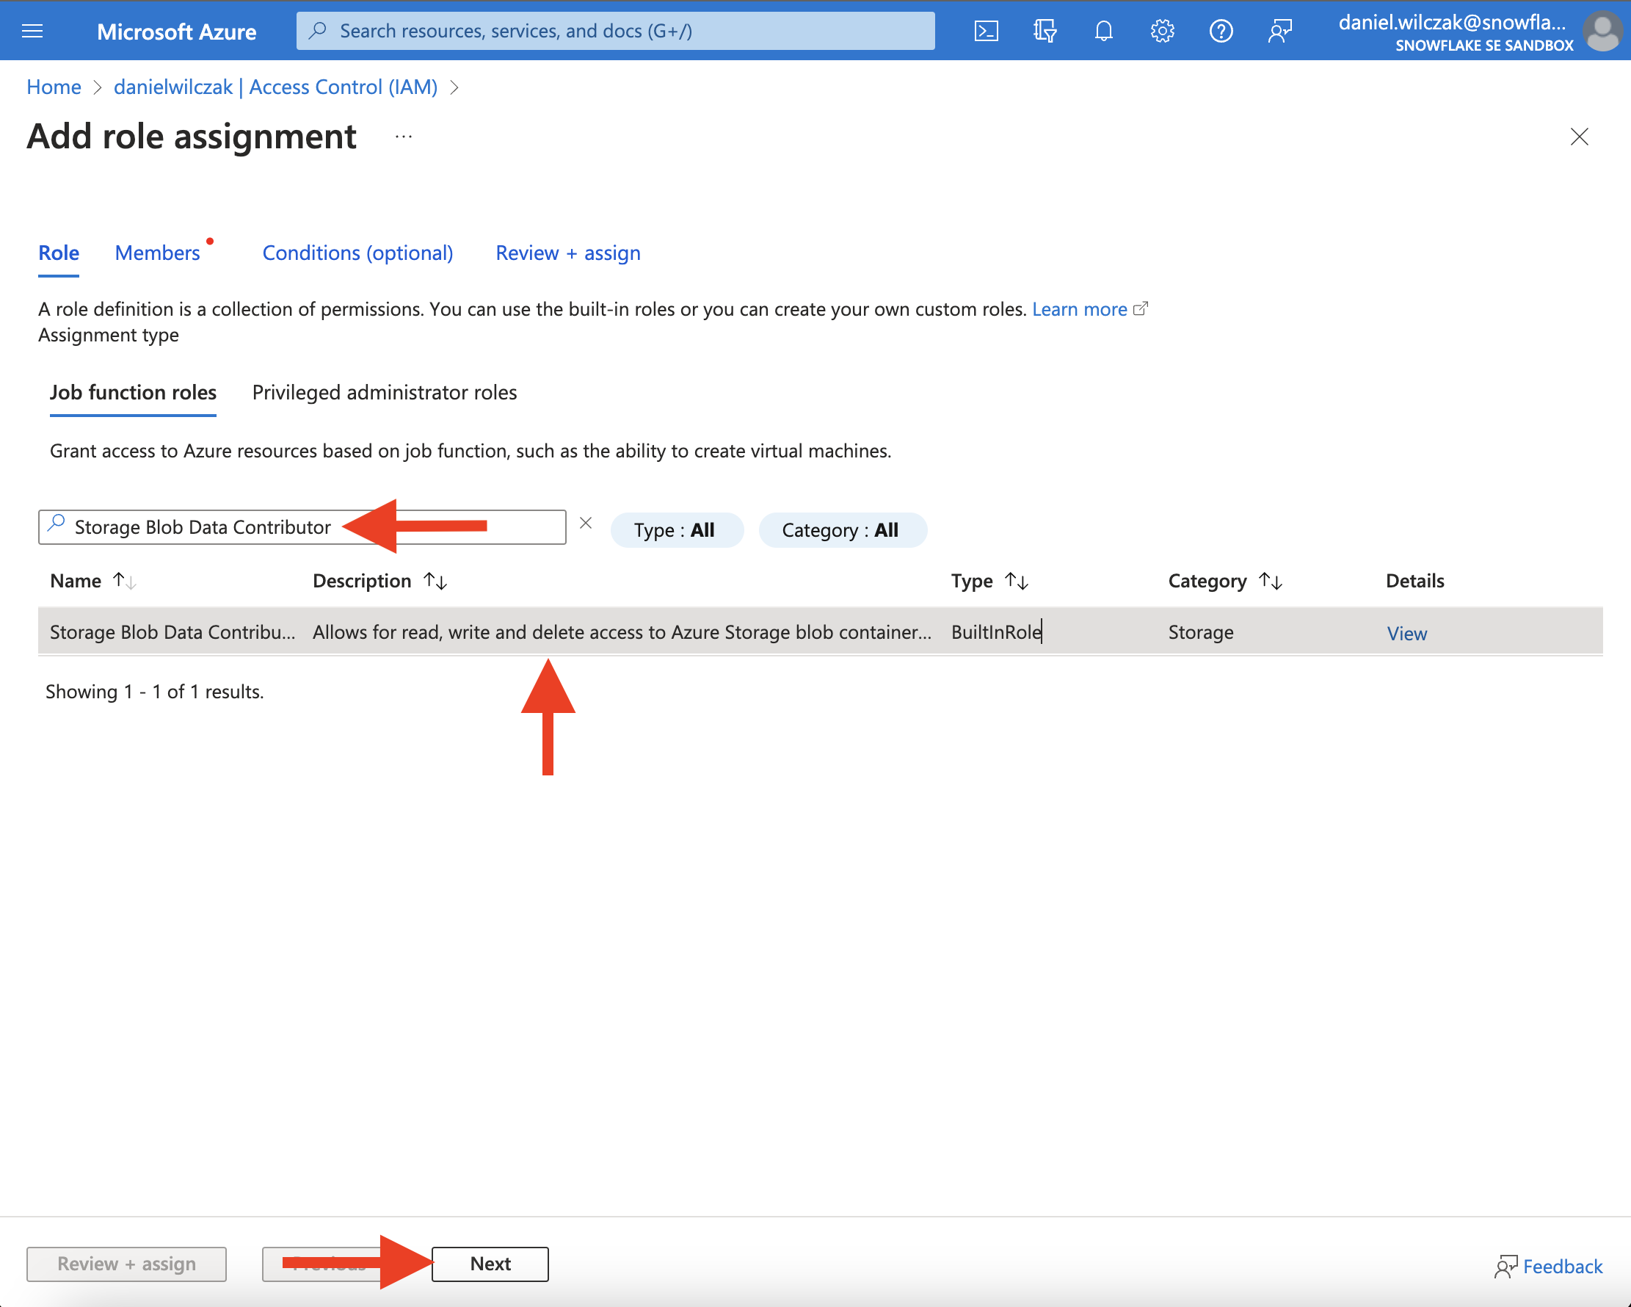The image size is (1631, 1307).
Task: Open the Directories and subscriptions filter icon
Action: click(x=1045, y=31)
